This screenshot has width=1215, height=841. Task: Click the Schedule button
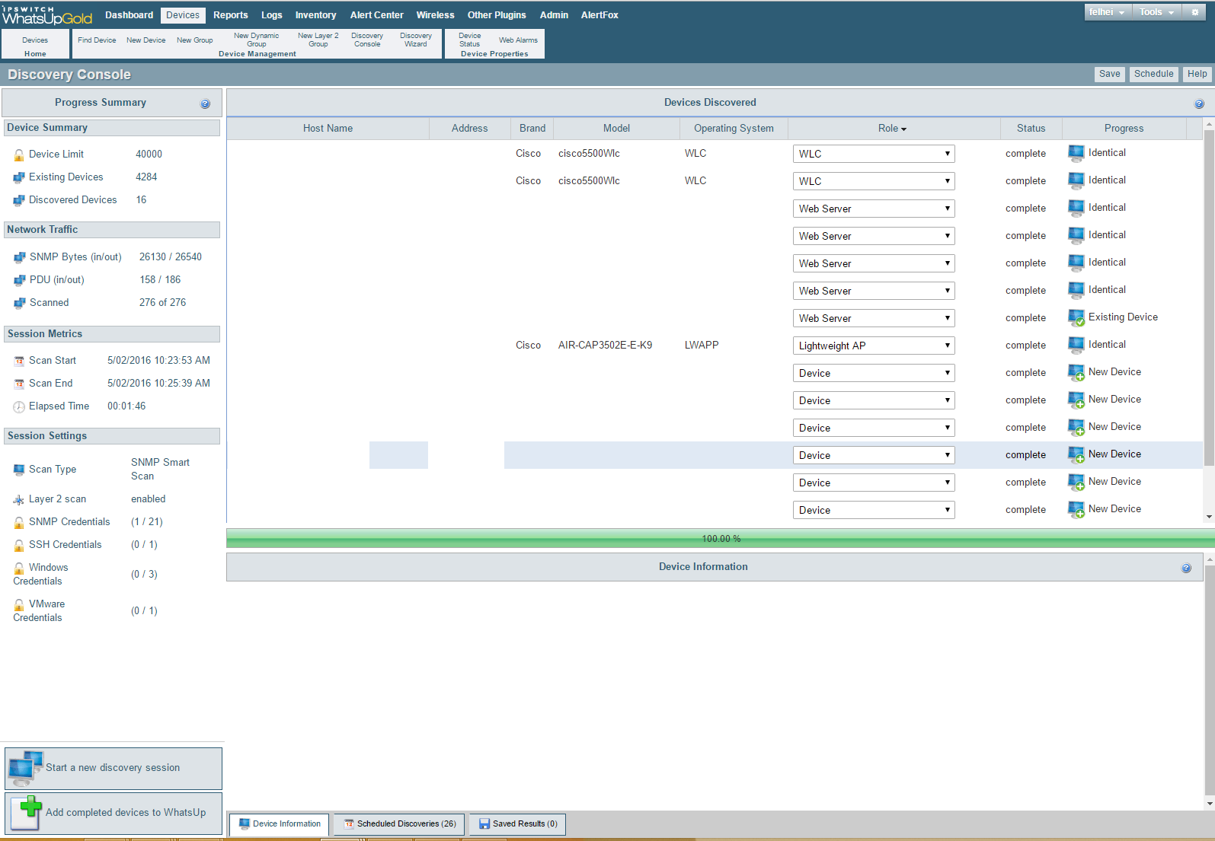[x=1153, y=74]
